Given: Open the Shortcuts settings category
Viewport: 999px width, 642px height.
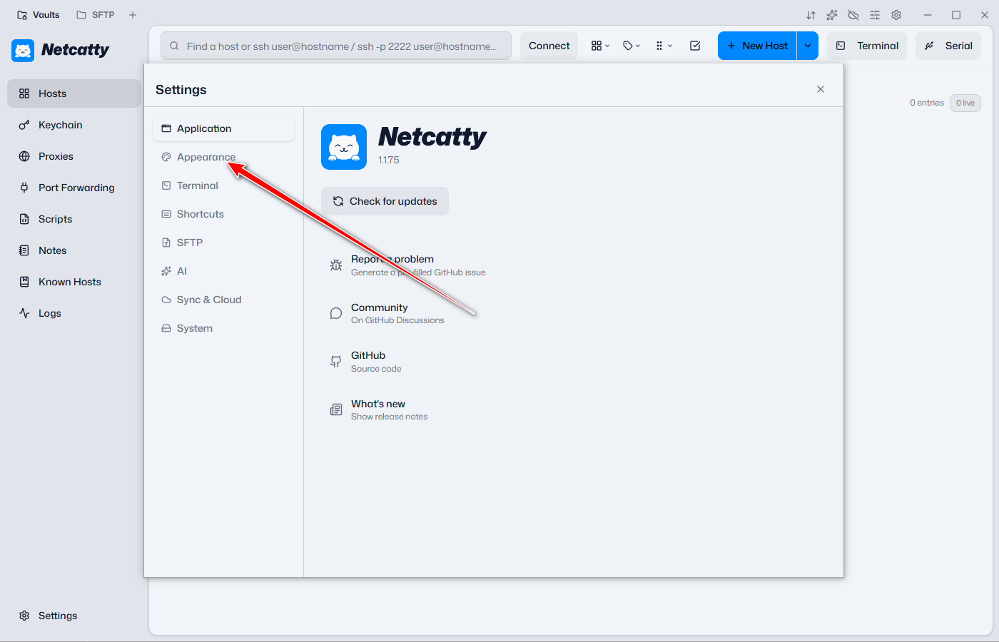Looking at the screenshot, I should point(223,214).
